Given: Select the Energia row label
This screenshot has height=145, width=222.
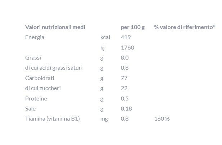Looking at the screenshot, I should (x=35, y=38).
